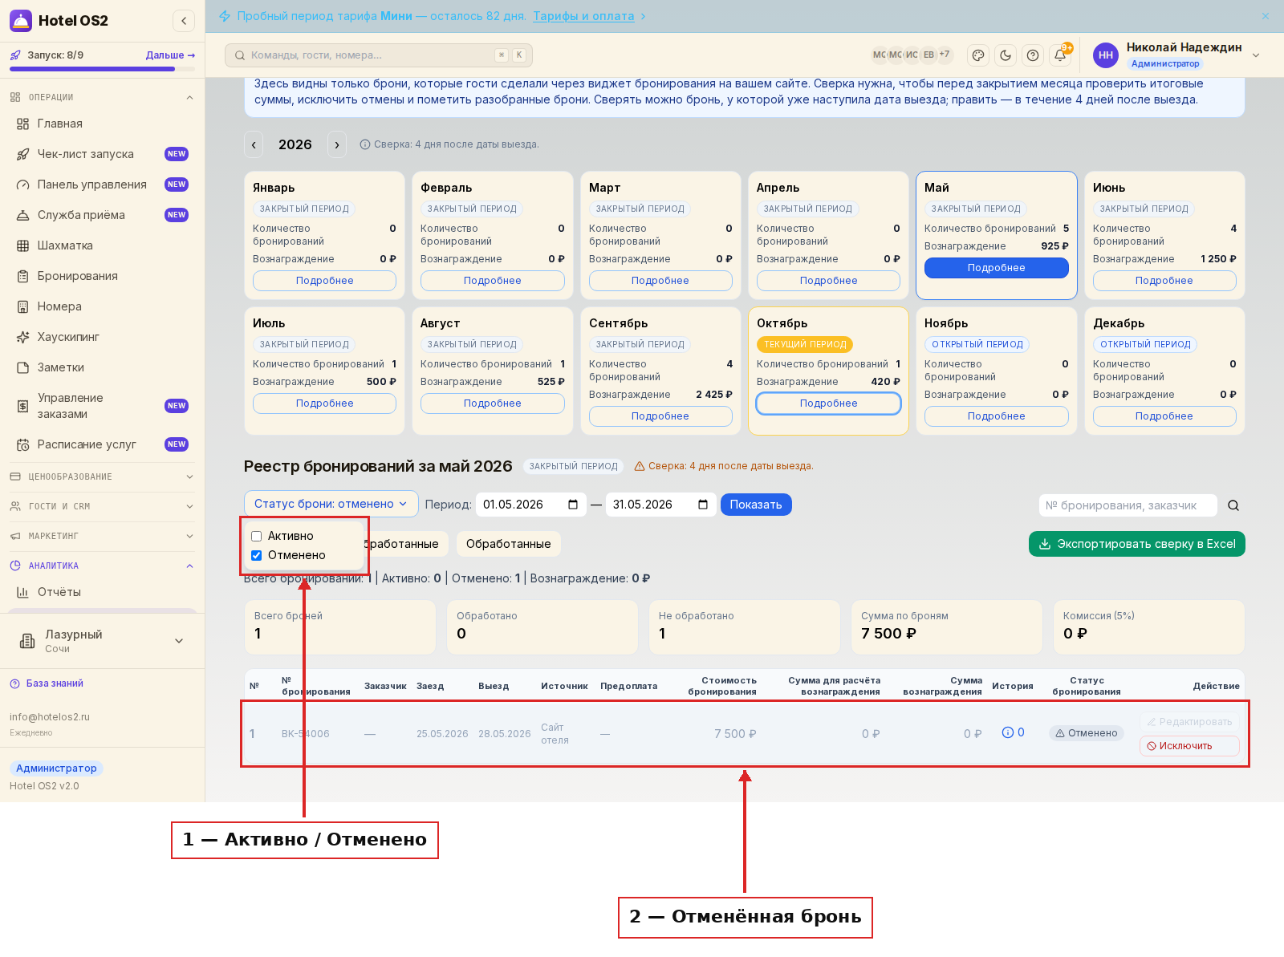
Task: Open the Николай Надеждин user menu
Action: (x=1176, y=55)
